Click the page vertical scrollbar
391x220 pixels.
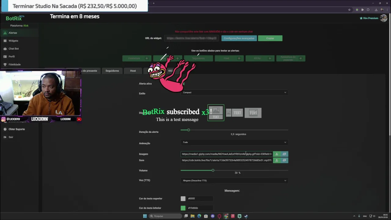[x=389, y=75]
